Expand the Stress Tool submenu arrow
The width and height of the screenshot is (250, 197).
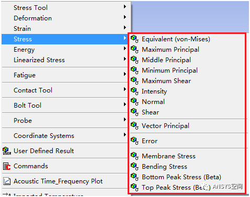(x=125, y=7)
